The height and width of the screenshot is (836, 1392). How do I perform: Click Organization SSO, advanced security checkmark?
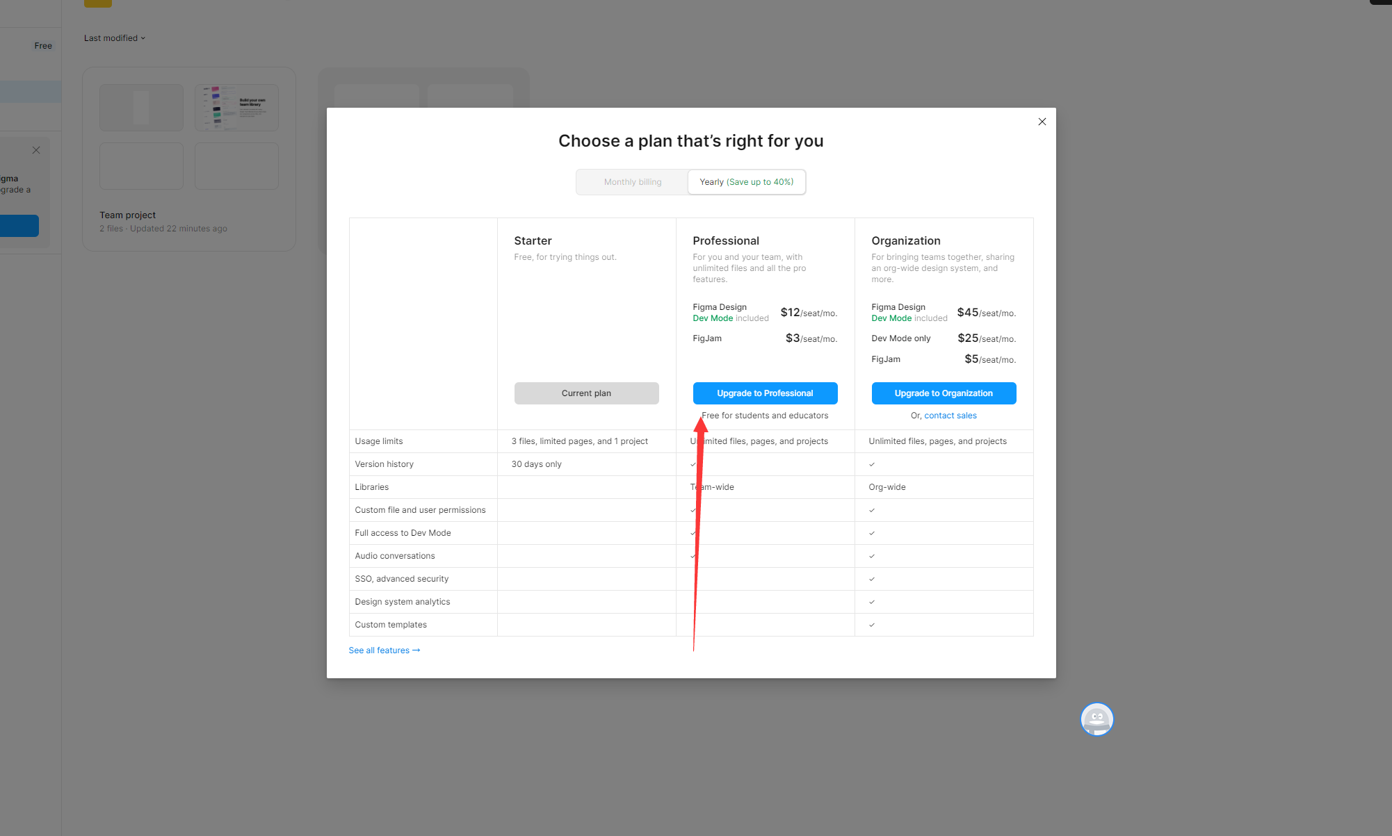[x=871, y=579]
